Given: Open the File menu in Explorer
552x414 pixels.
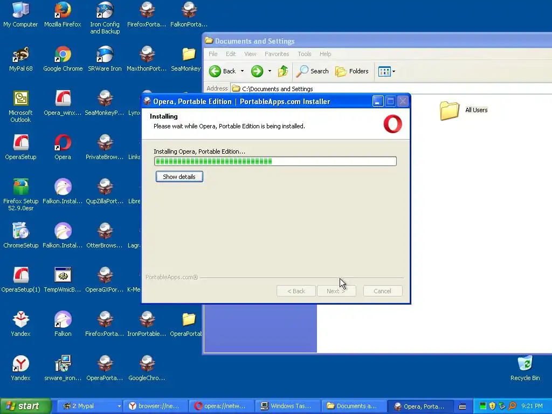Looking at the screenshot, I should point(213,54).
